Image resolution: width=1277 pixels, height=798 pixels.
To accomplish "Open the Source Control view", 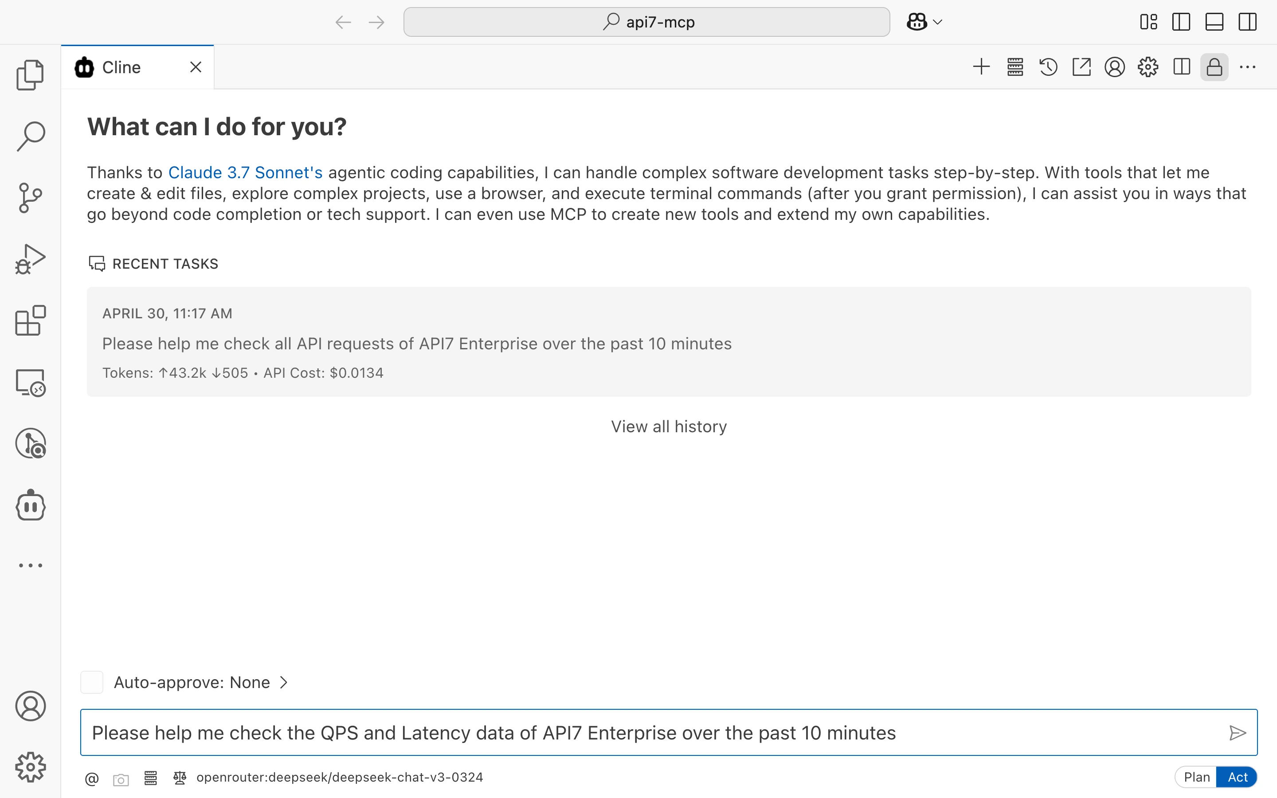I will point(30,198).
